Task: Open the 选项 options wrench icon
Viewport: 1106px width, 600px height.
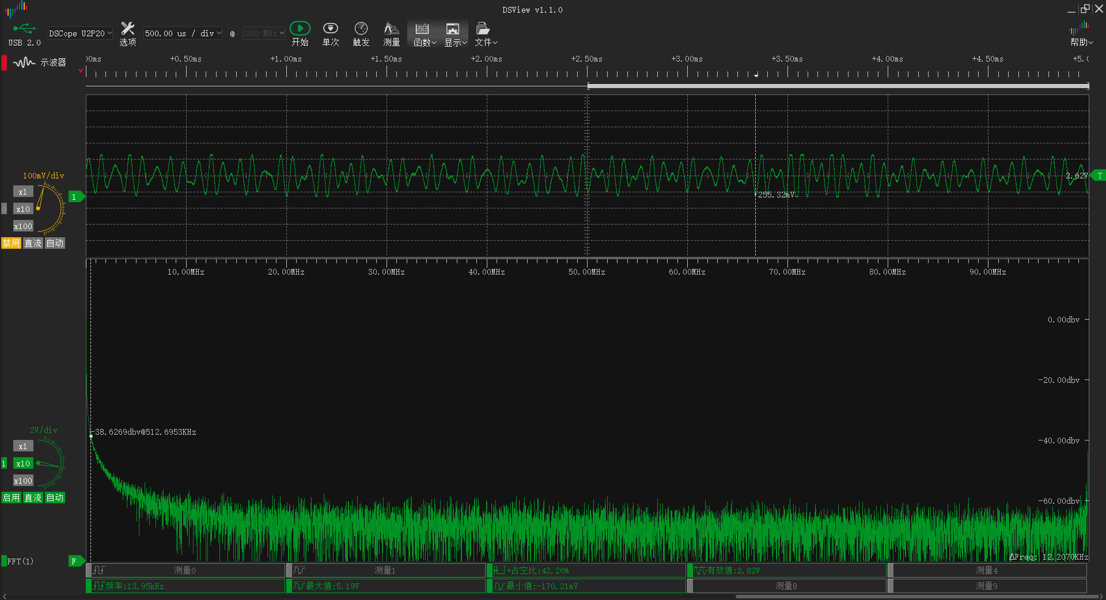Action: (x=127, y=33)
